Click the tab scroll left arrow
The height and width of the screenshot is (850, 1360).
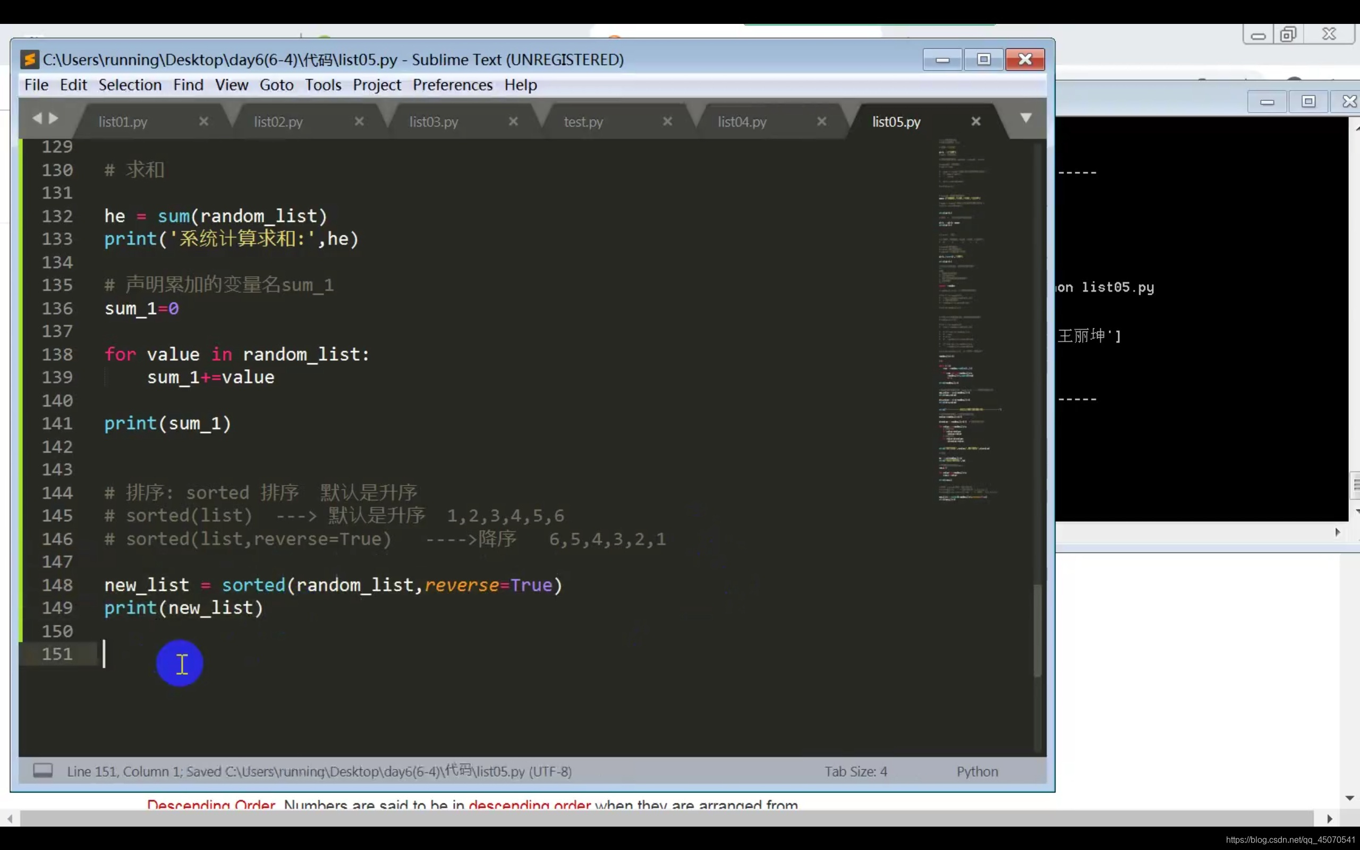[x=37, y=118]
